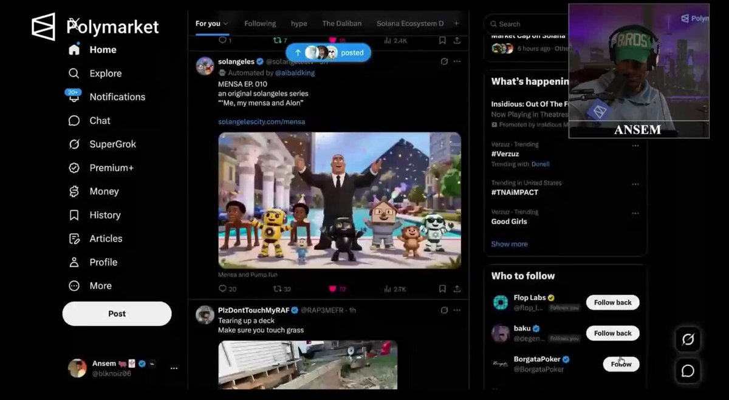Switch to The Daliban tab
729x400 pixels.
(342, 24)
